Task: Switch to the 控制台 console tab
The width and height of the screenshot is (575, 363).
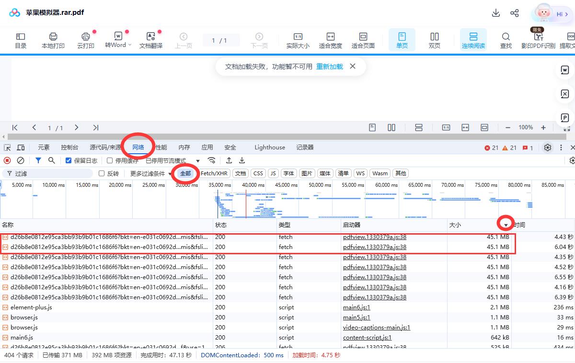Action: click(69, 147)
